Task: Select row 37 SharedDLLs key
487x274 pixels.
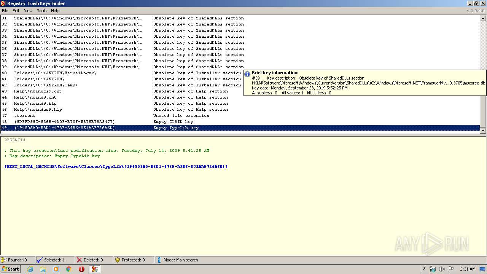Action: coord(240,55)
